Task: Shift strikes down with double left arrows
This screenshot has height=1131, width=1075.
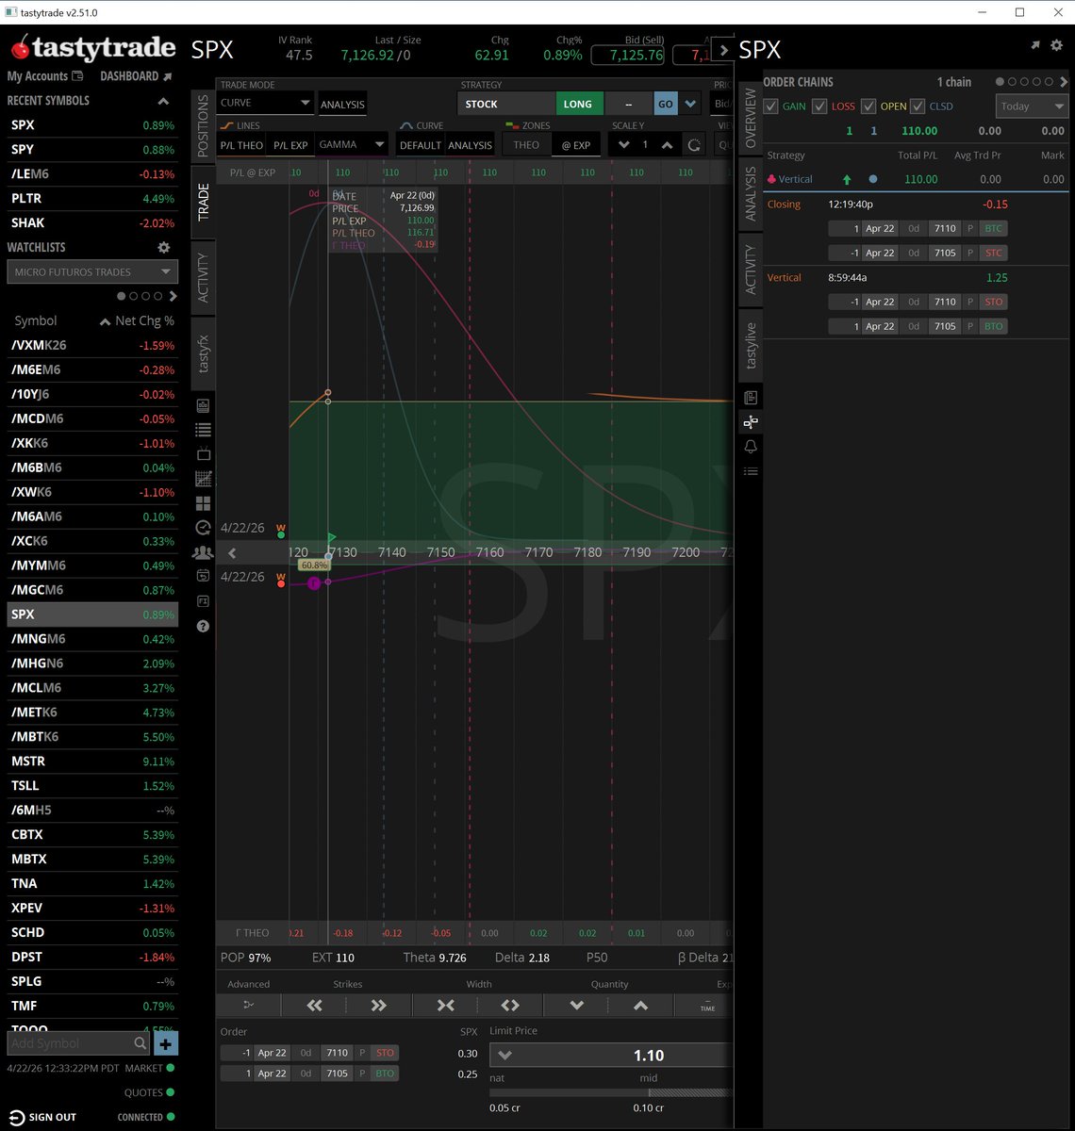Action: (x=314, y=1006)
